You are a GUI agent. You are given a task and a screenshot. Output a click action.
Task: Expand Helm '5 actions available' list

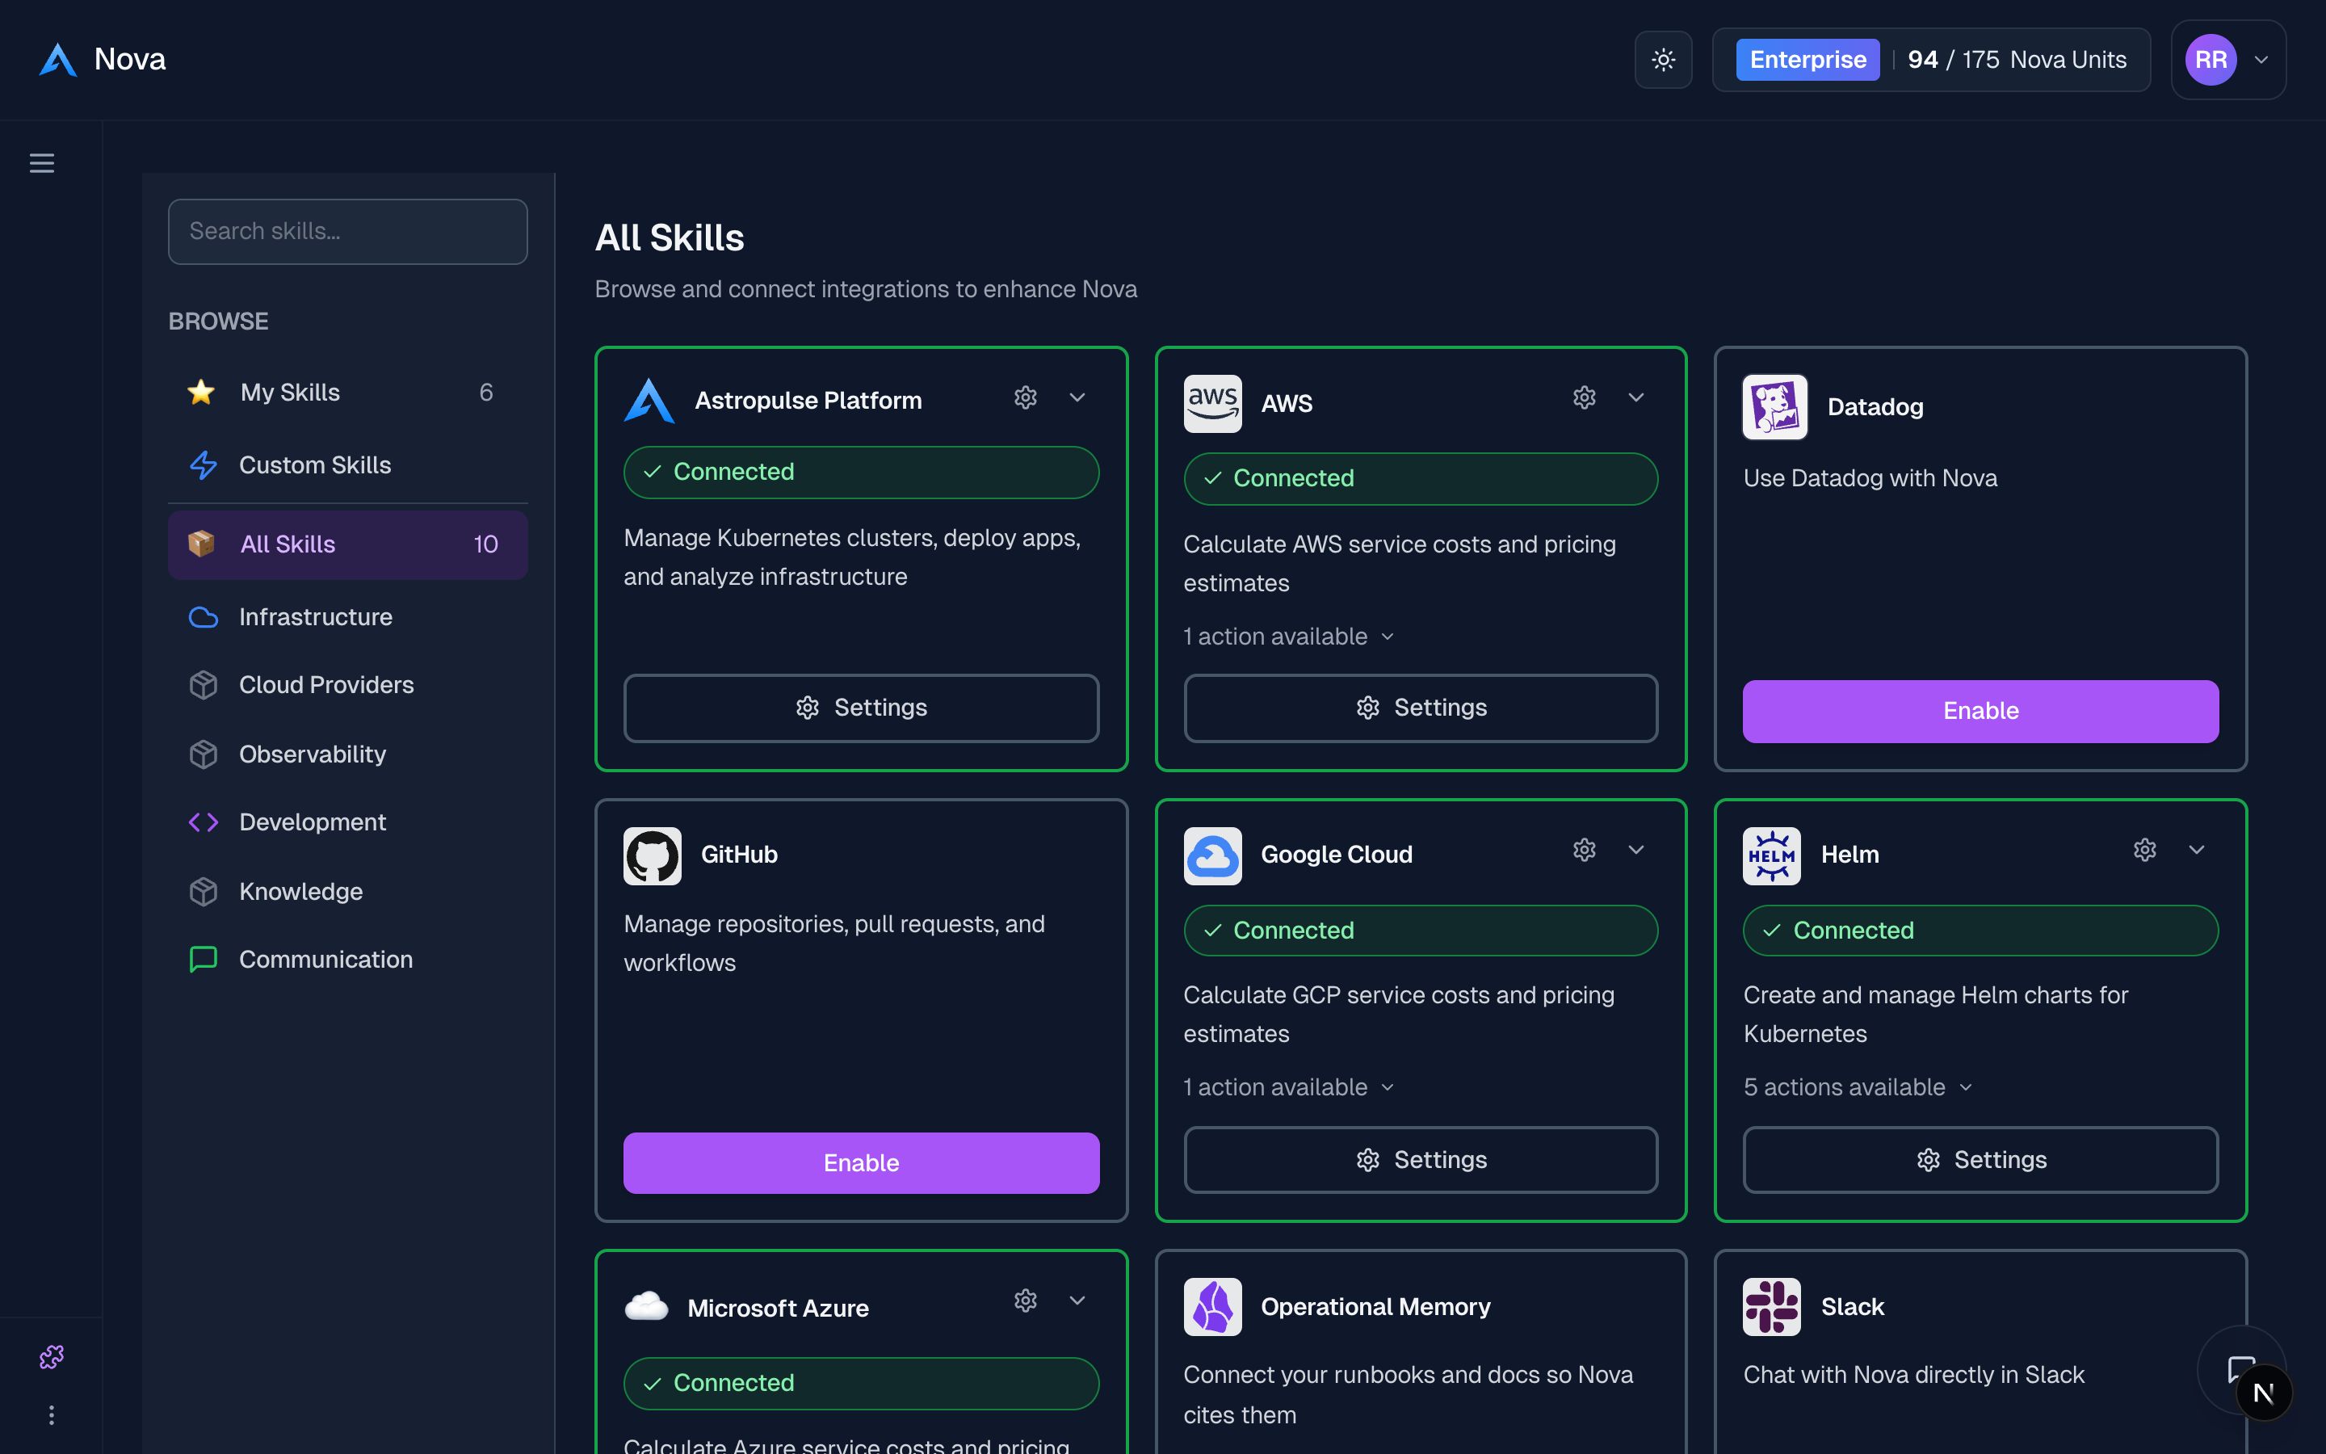[x=1859, y=1087]
